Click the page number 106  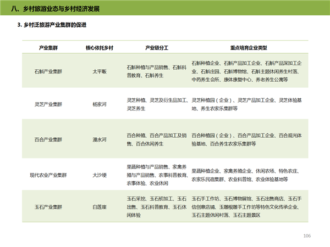307,235
